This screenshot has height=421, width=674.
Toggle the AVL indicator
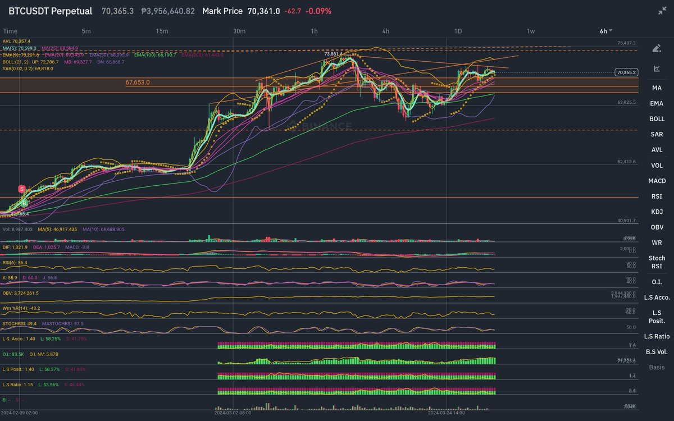coord(657,150)
